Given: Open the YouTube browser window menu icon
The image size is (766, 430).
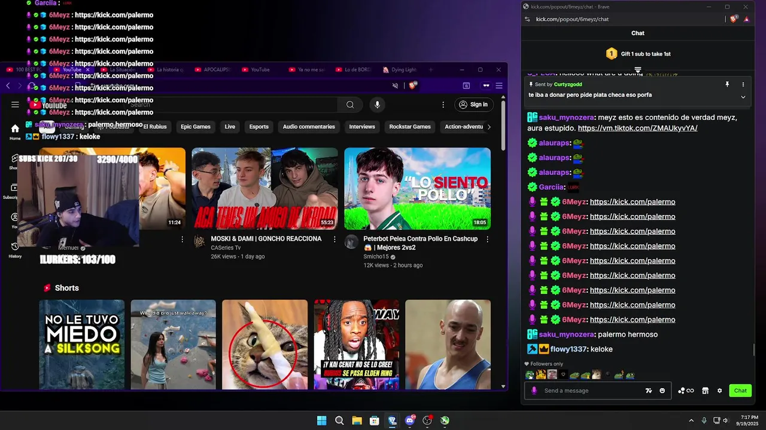Looking at the screenshot, I should tap(499, 86).
